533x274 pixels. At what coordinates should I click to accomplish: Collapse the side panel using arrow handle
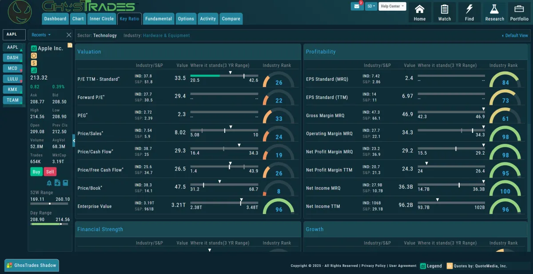(x=74, y=140)
